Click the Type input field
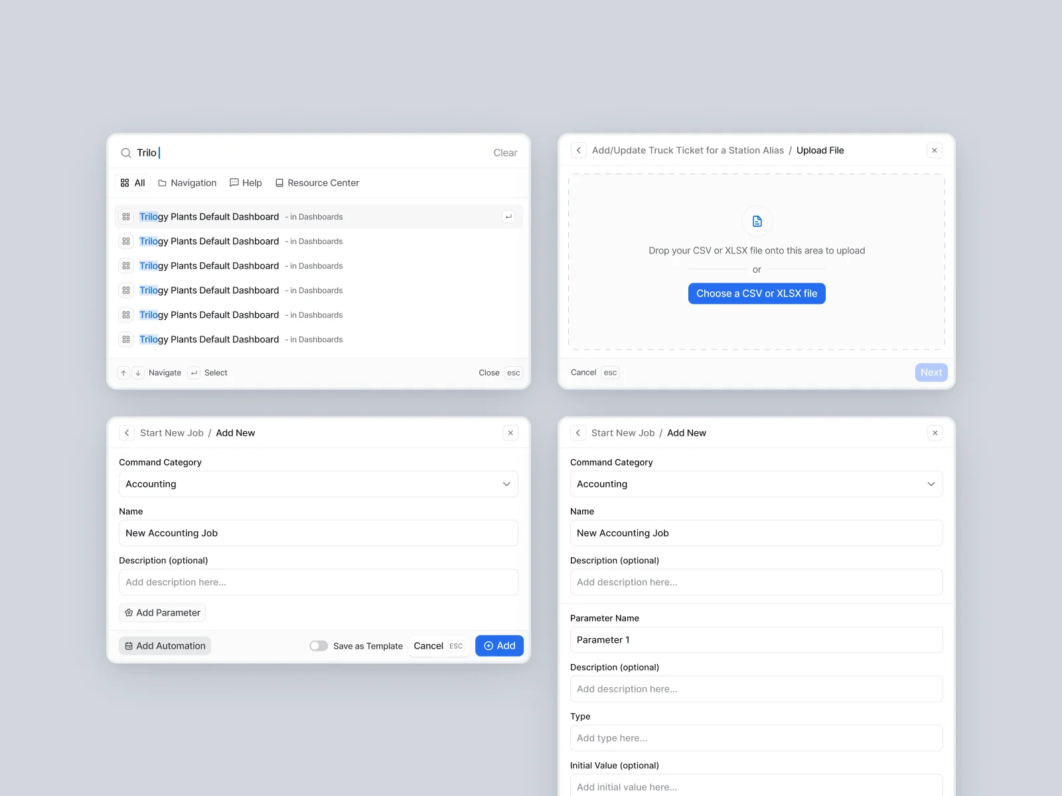Screen dimensions: 1062x796 757,738
